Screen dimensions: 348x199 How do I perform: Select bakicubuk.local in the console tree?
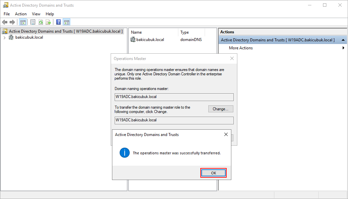29,37
